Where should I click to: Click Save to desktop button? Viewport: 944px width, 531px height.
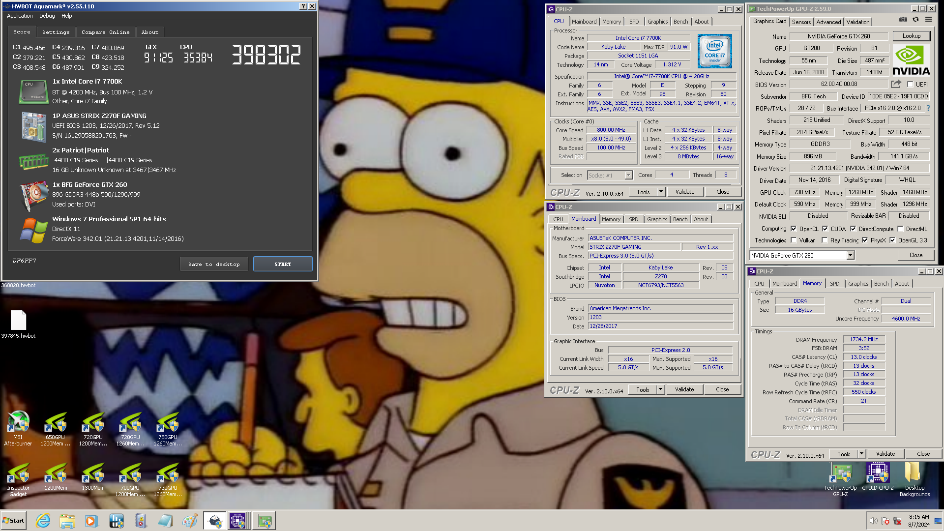[x=214, y=264]
